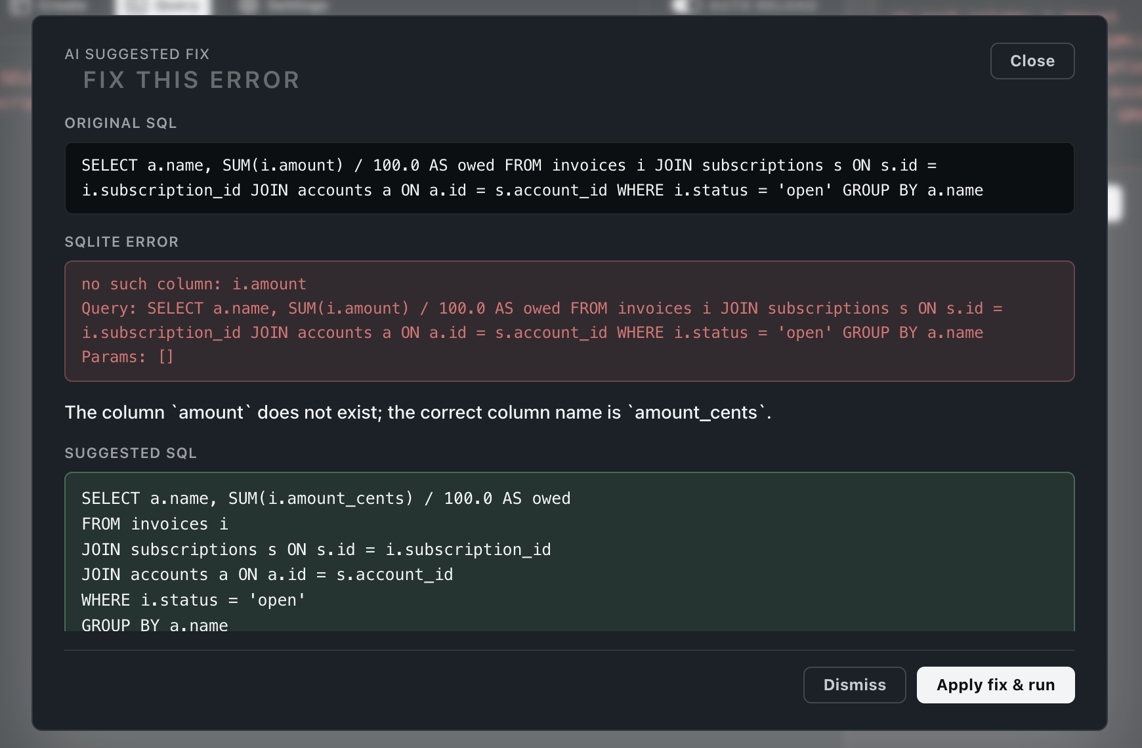The height and width of the screenshot is (748, 1142).
Task: Click the 'GROUP BY a.name' line in suggested SQL
Action: pos(155,624)
